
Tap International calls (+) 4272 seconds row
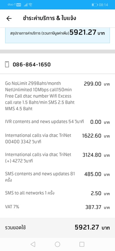tap(57, 158)
